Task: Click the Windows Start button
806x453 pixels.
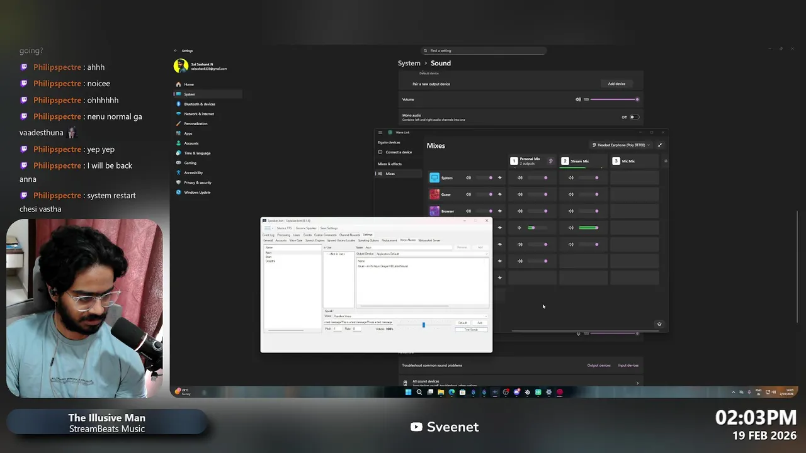Action: pyautogui.click(x=408, y=392)
